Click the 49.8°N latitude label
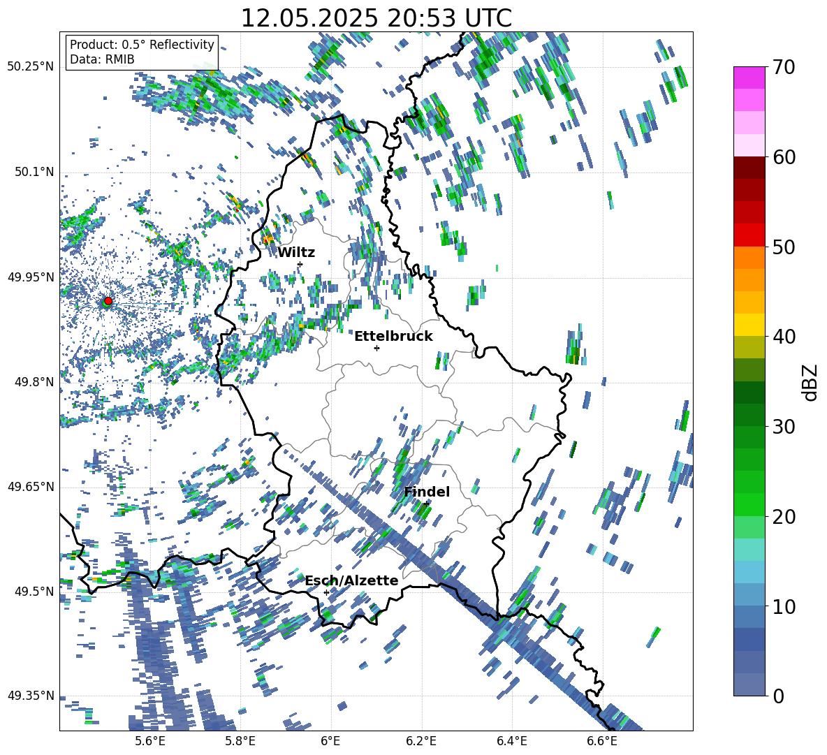The image size is (827, 755). pos(34,381)
